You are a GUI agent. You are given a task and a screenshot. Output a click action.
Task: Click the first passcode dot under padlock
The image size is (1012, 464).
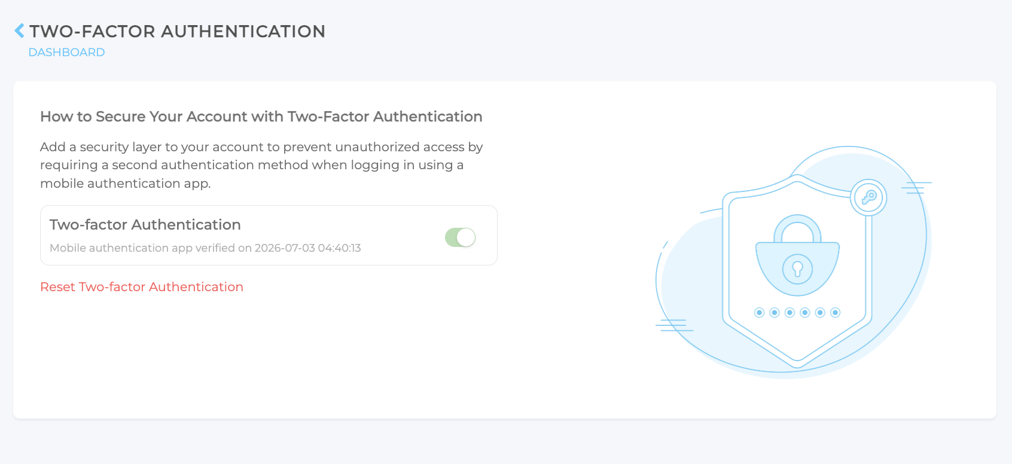click(760, 312)
